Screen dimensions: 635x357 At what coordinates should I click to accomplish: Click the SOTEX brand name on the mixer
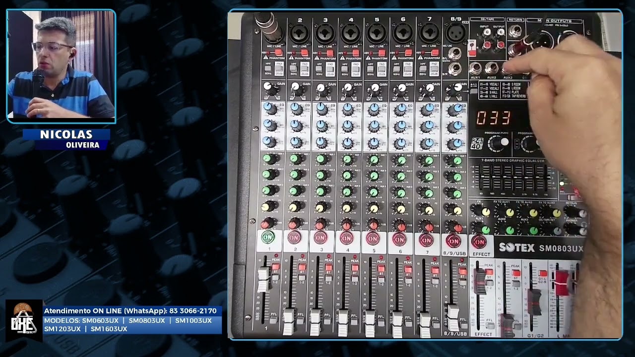[x=516, y=247]
